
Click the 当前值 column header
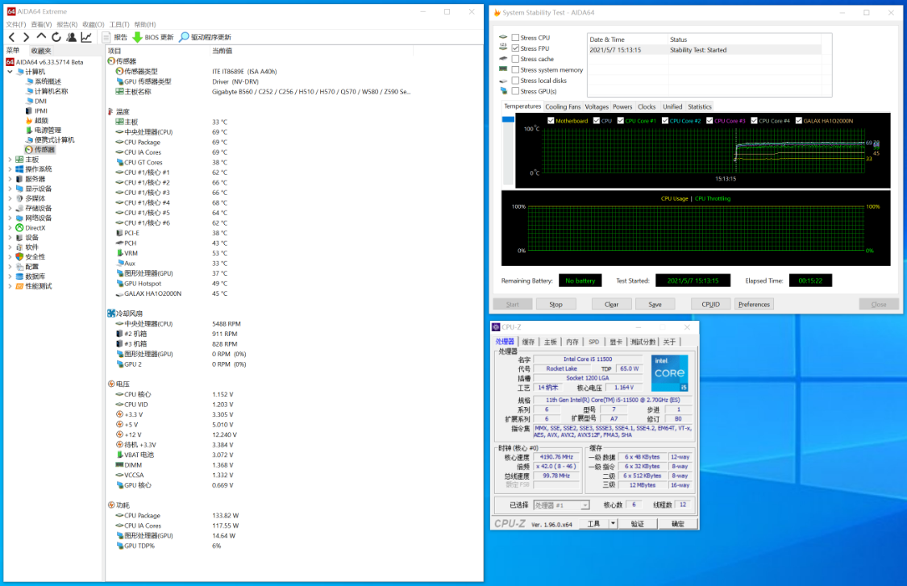coord(223,51)
